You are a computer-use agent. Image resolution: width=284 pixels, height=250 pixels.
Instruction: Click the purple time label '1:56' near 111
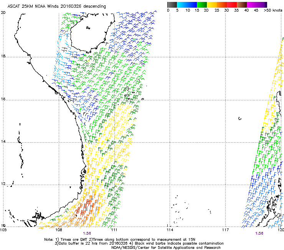[x=87, y=233]
